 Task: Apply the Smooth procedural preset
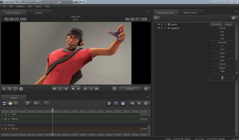(x=222, y=64)
